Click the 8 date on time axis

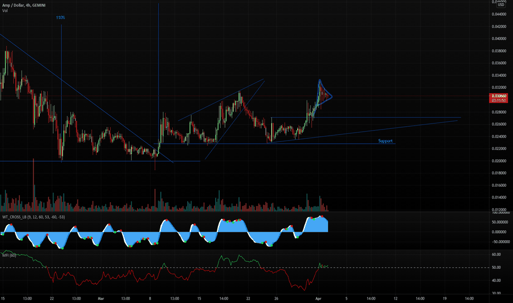coord(150,299)
